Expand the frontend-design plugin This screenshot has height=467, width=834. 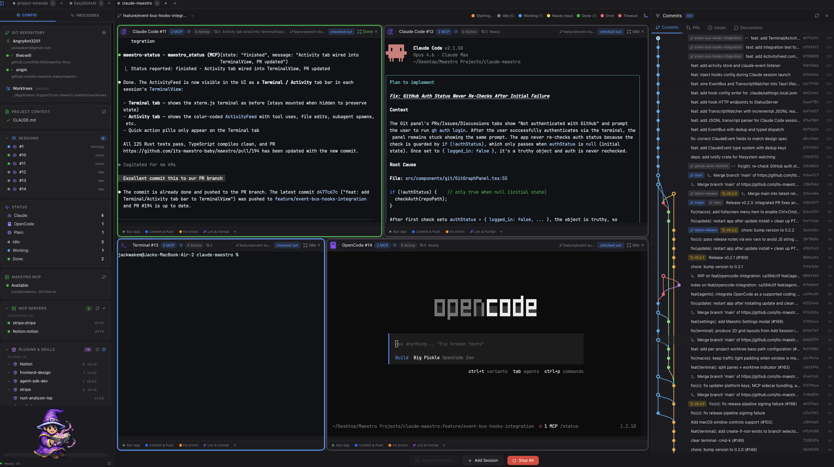9,373
